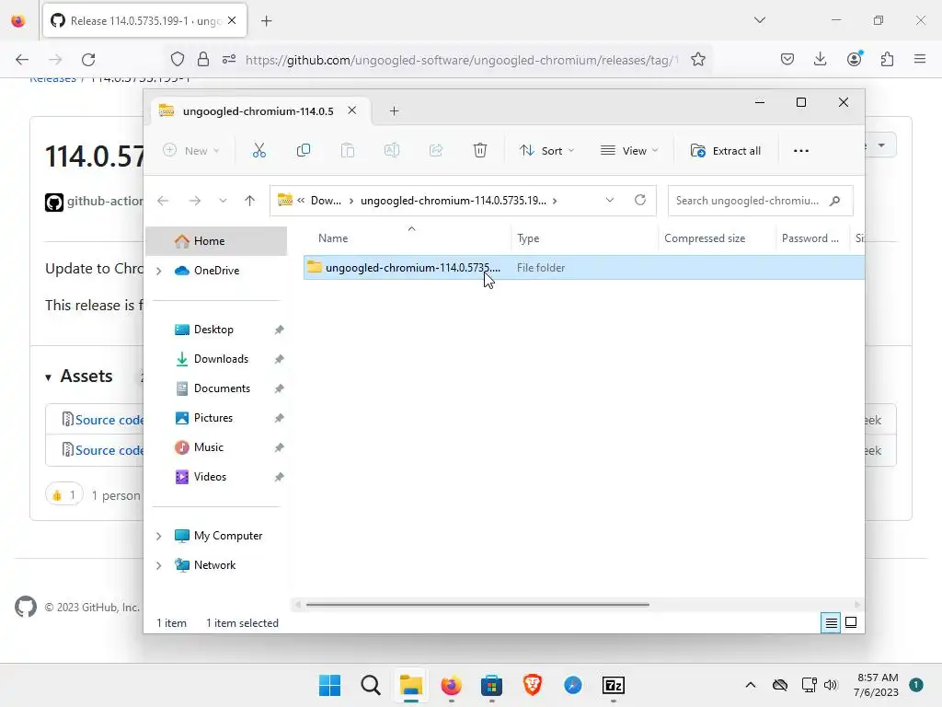Click the Cut scissors icon in Explorer toolbar
The width and height of the screenshot is (942, 707).
258,150
